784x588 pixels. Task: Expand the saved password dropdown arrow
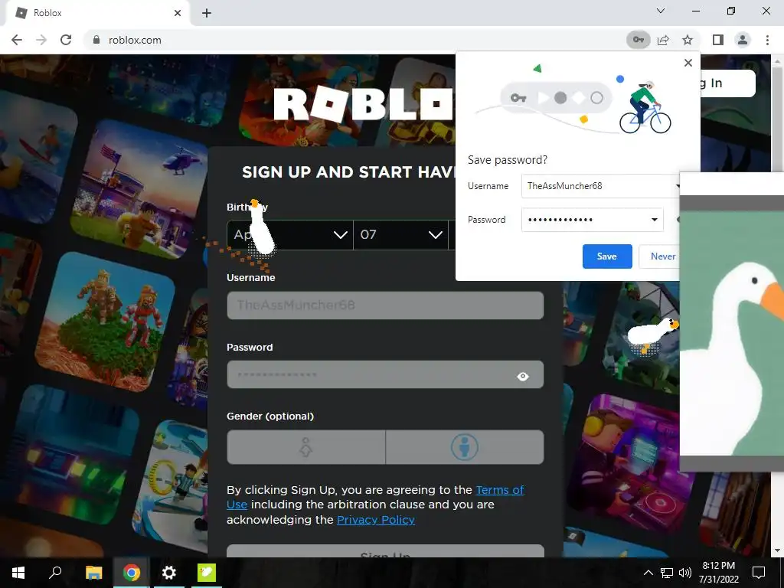pyautogui.click(x=654, y=220)
